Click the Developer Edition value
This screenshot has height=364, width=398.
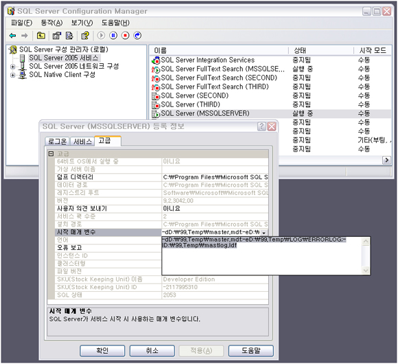click(189, 280)
